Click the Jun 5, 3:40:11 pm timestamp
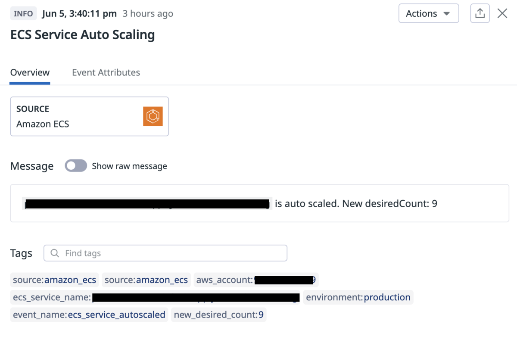Screen dimensions: 517x352 pyautogui.click(x=79, y=13)
